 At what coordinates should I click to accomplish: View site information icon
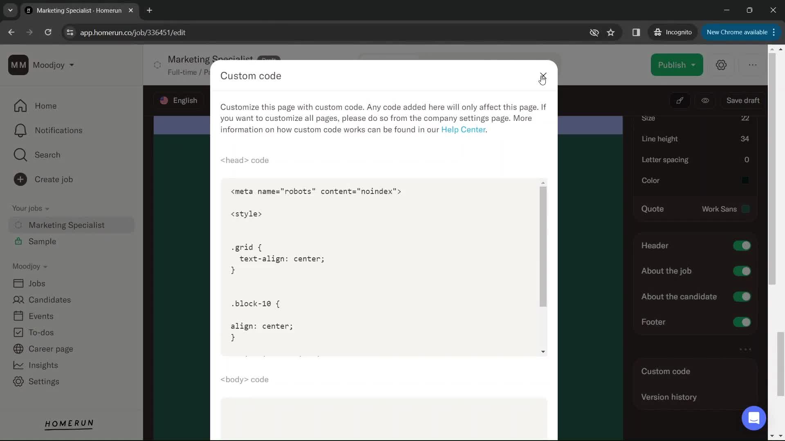[x=70, y=32]
